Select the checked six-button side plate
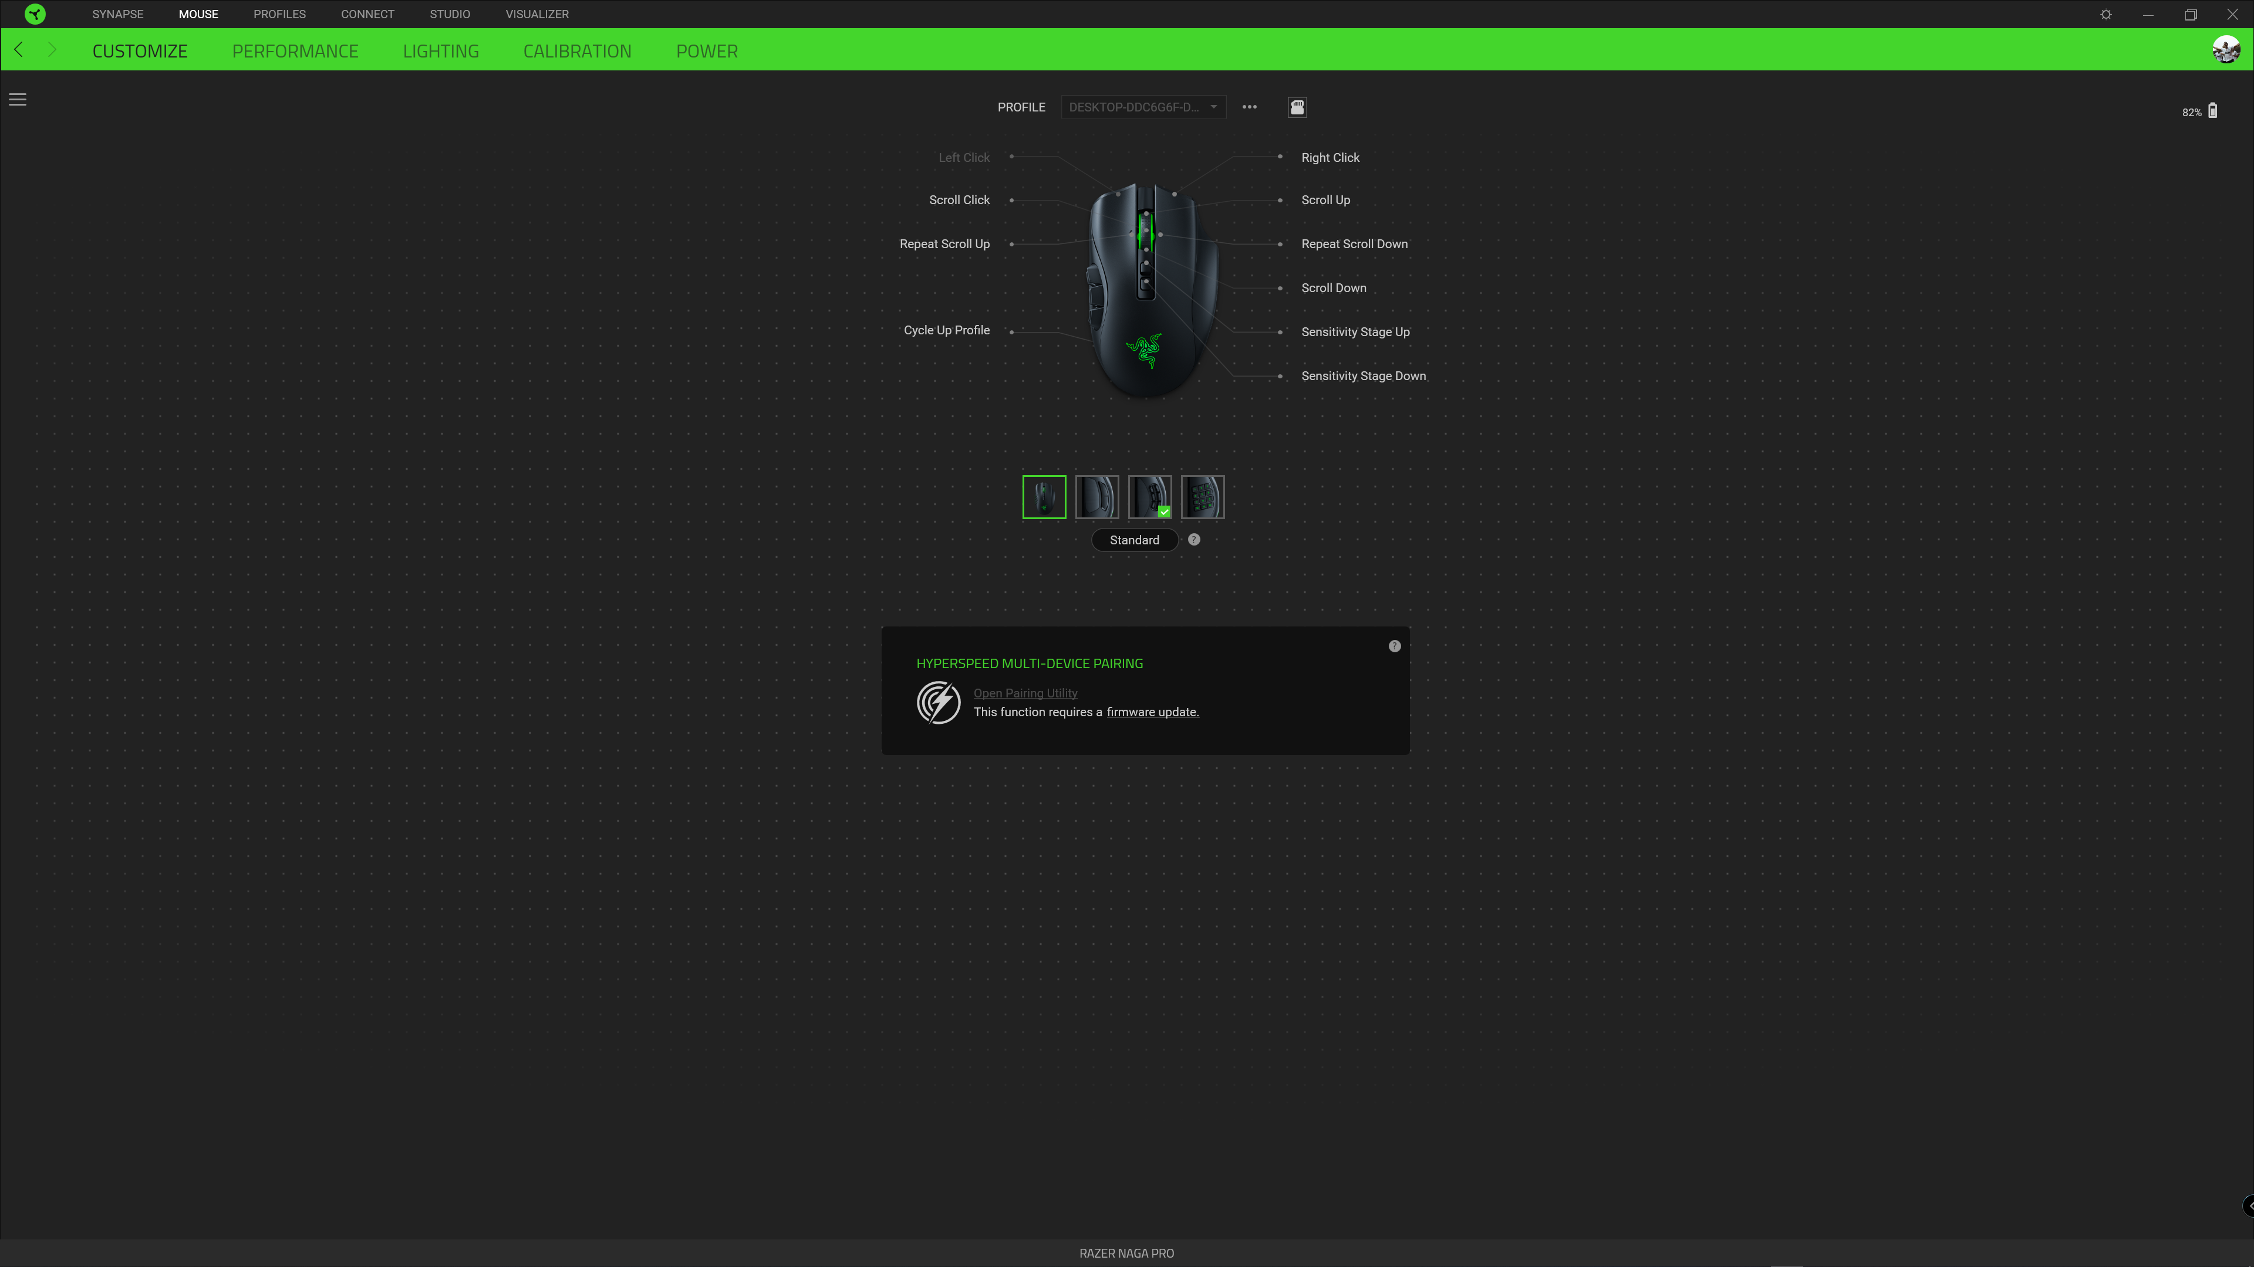 coord(1150,497)
